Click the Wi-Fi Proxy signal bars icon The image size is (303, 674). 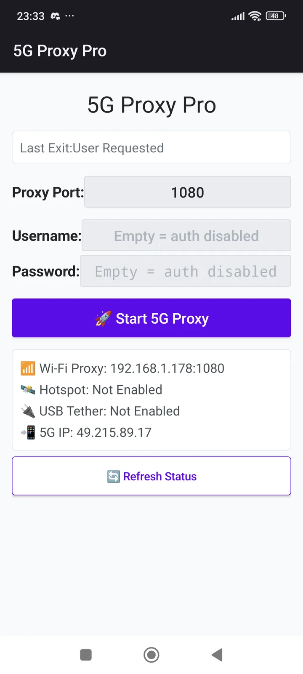click(28, 368)
